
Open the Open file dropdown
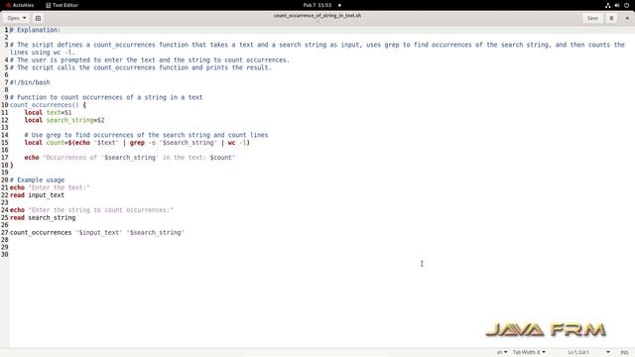point(16,18)
